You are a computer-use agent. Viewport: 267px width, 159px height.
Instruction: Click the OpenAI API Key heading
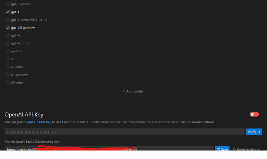(x=24, y=115)
